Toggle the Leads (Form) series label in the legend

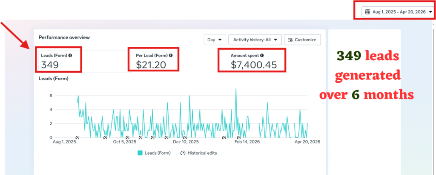[x=158, y=153]
